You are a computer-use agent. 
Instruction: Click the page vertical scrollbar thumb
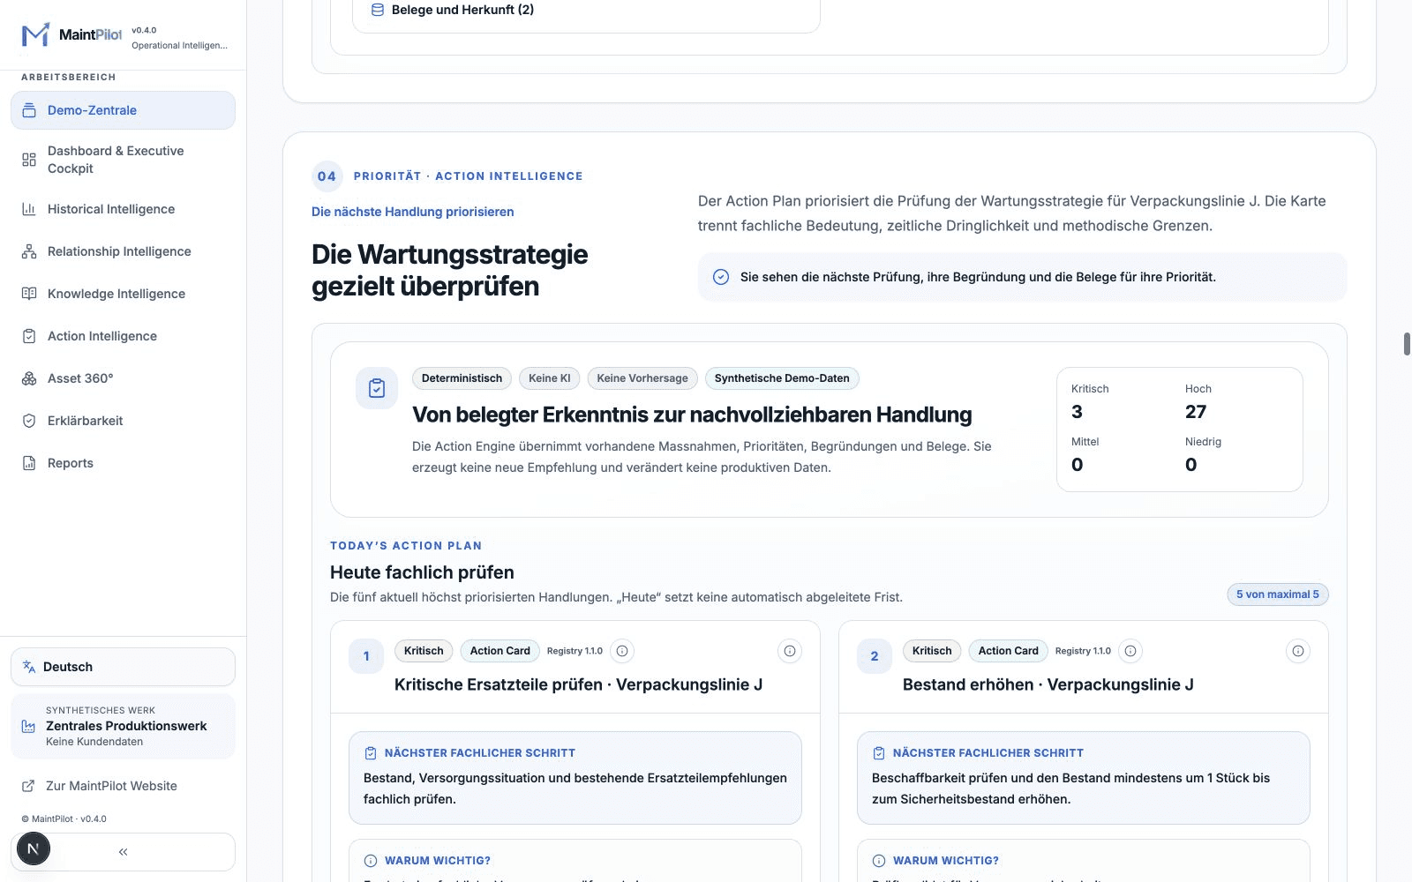click(1407, 344)
